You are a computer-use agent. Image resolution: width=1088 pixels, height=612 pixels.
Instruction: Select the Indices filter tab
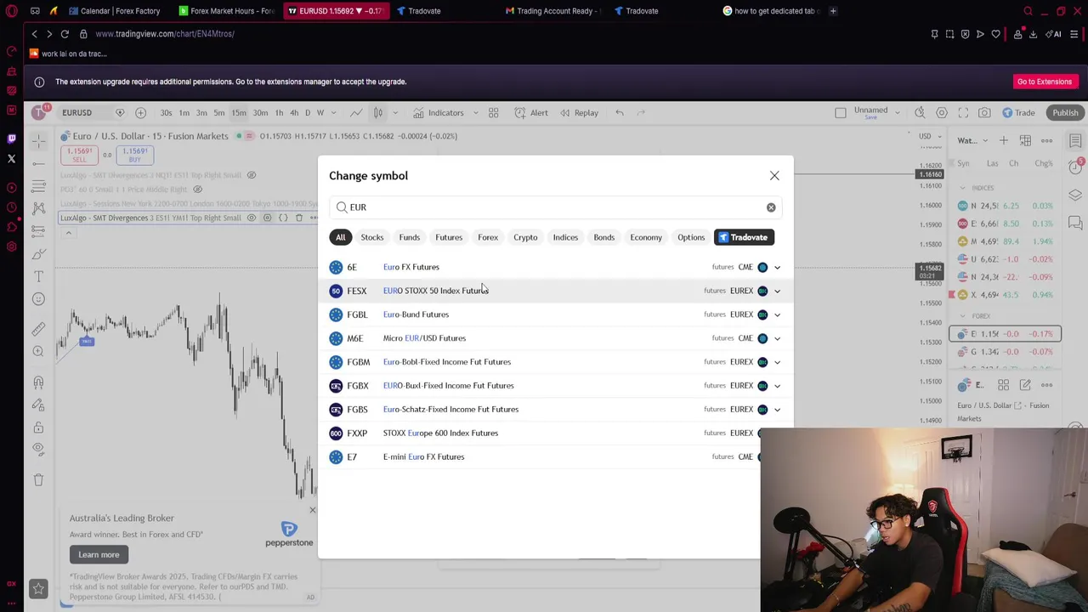(565, 237)
